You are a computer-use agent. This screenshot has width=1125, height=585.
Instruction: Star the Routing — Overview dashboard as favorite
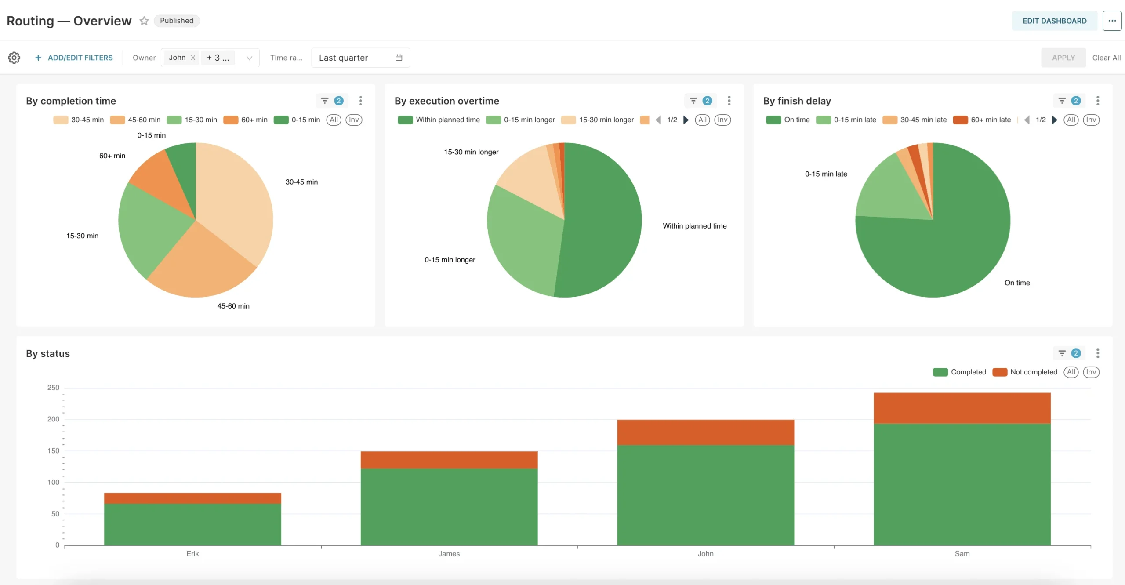pos(144,21)
